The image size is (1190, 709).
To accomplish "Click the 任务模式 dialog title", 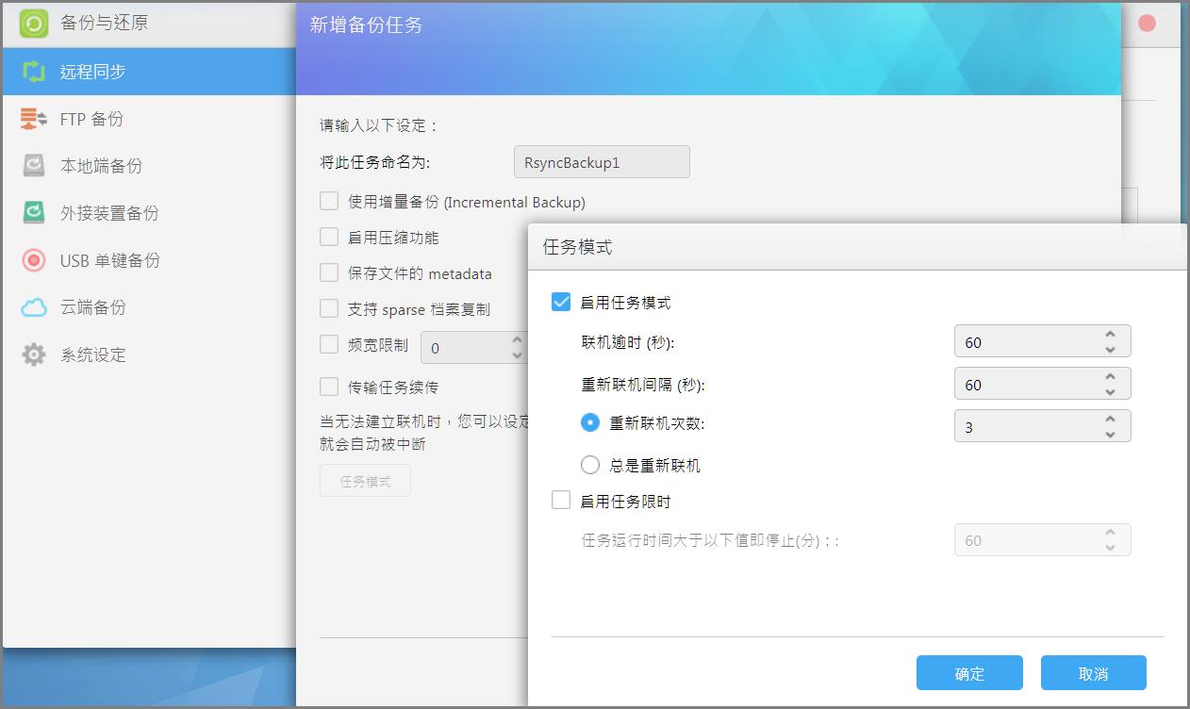I will [x=578, y=247].
